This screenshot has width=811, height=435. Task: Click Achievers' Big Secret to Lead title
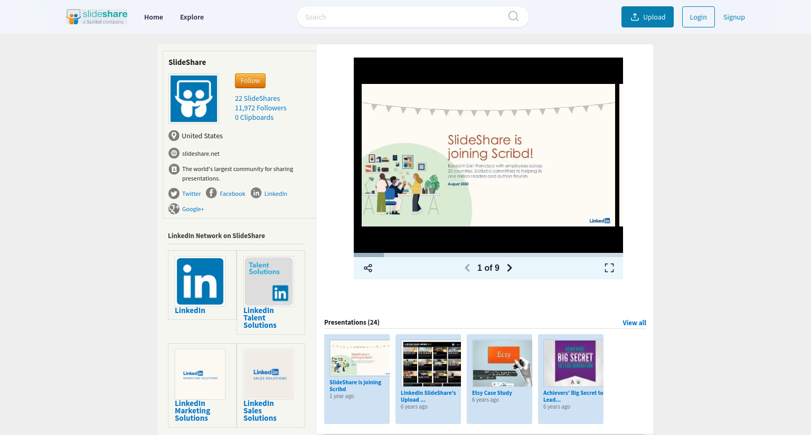573,396
